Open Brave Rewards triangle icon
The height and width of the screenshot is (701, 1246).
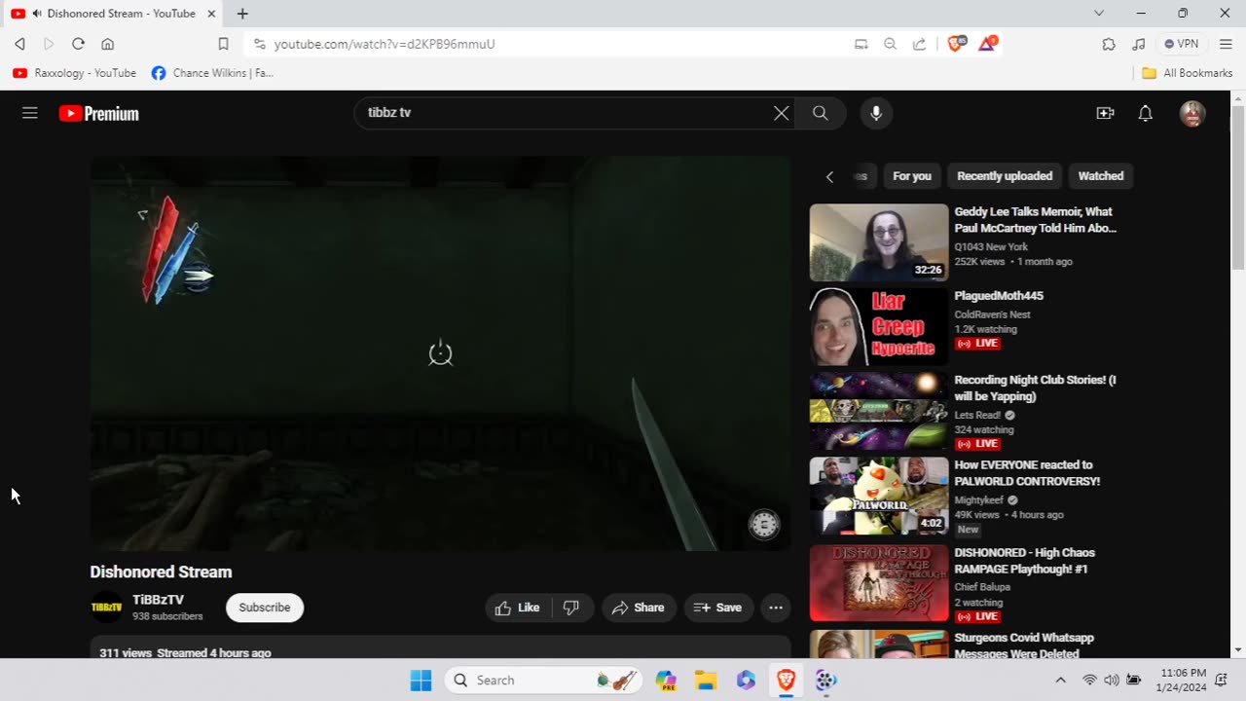(x=987, y=43)
